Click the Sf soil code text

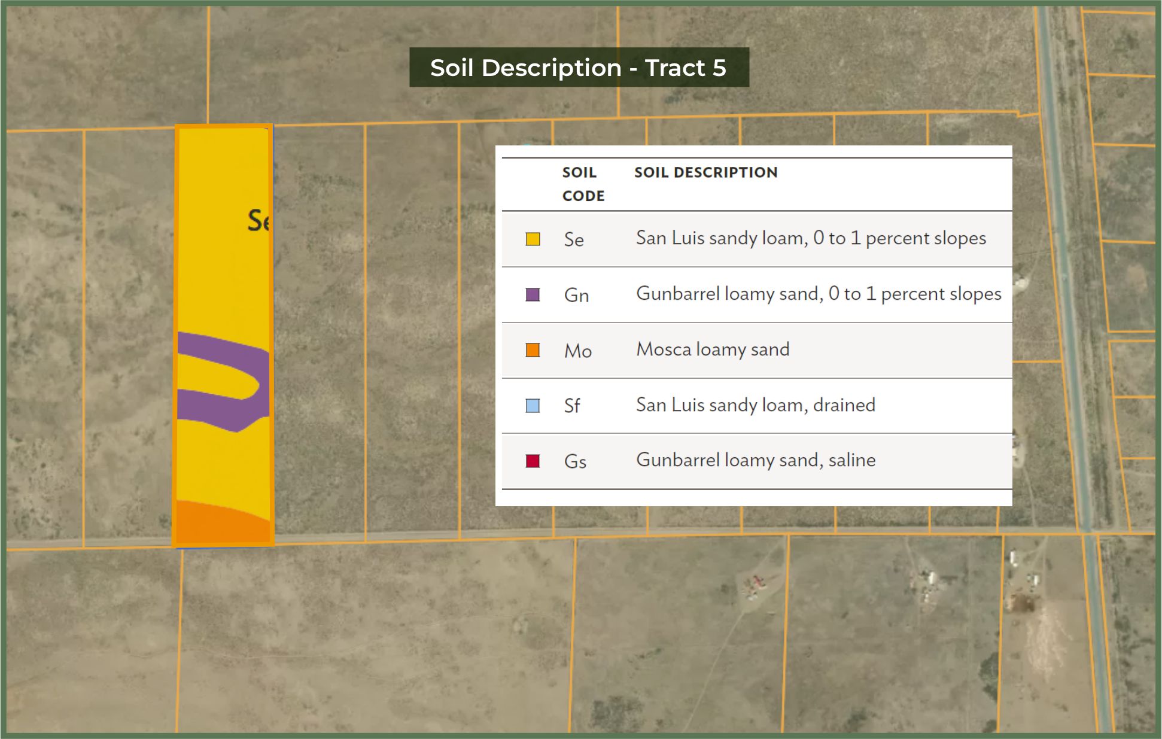click(571, 406)
